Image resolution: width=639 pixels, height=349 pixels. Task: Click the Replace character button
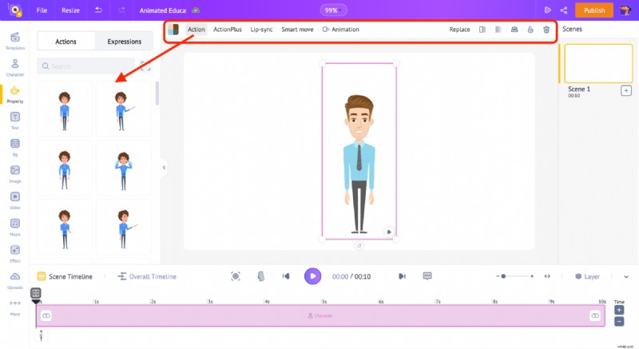tap(459, 30)
